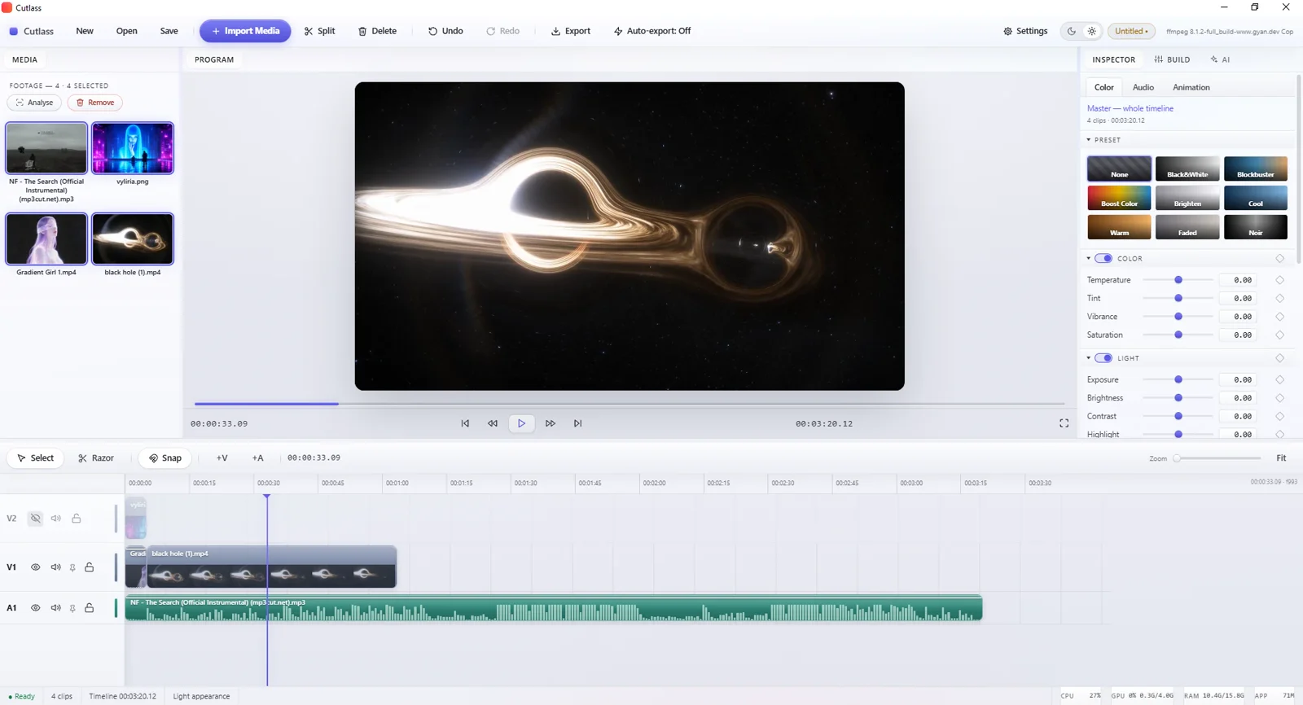
Task: Show the hidden V2 track
Action: pos(35,519)
